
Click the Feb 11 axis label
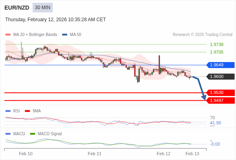(94, 154)
